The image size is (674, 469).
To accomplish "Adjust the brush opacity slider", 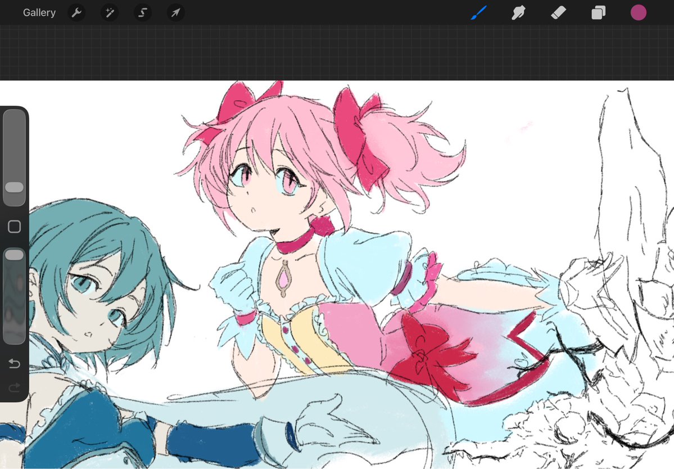I will point(14,296).
